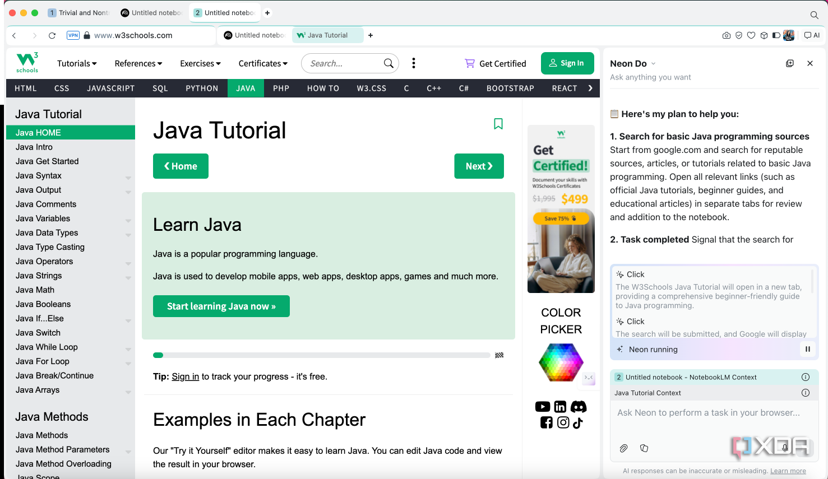Viewport: 828px width, 479px height.
Task: Reload the current page
Action: (52, 35)
